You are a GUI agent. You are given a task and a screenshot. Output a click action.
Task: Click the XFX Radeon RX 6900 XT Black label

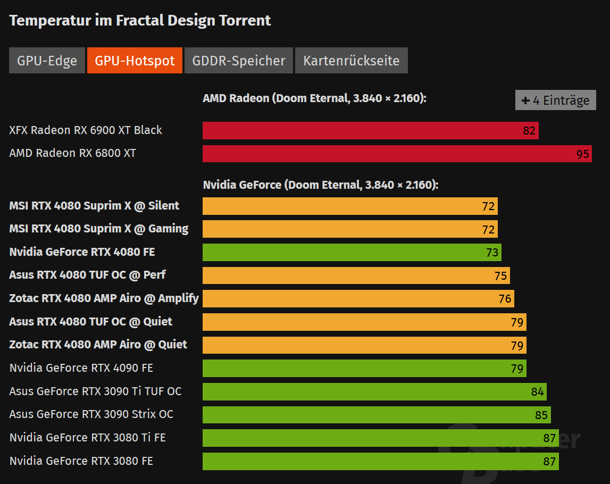86,130
